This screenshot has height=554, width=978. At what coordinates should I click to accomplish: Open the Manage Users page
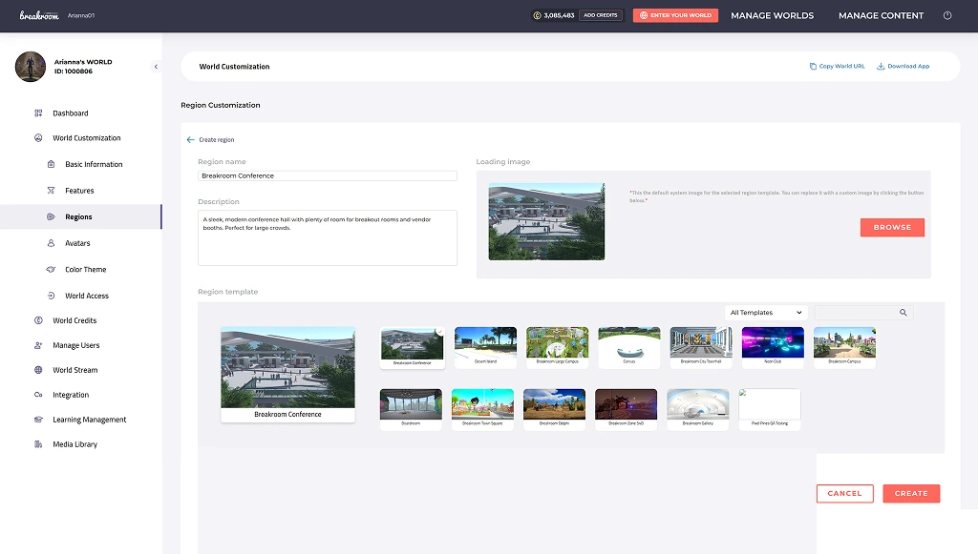pos(75,345)
